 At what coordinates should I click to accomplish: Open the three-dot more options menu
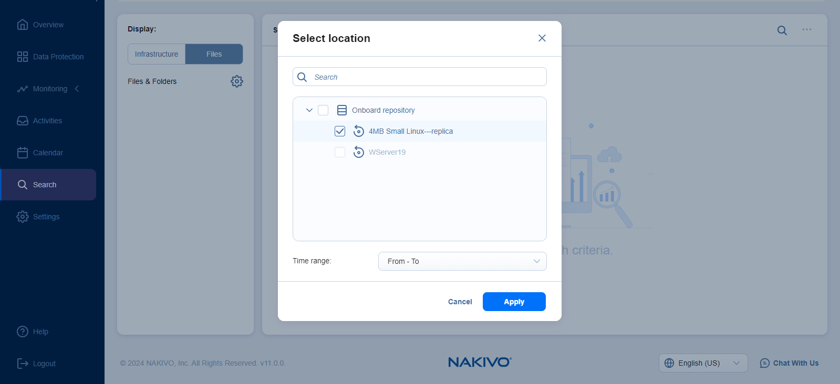806,30
